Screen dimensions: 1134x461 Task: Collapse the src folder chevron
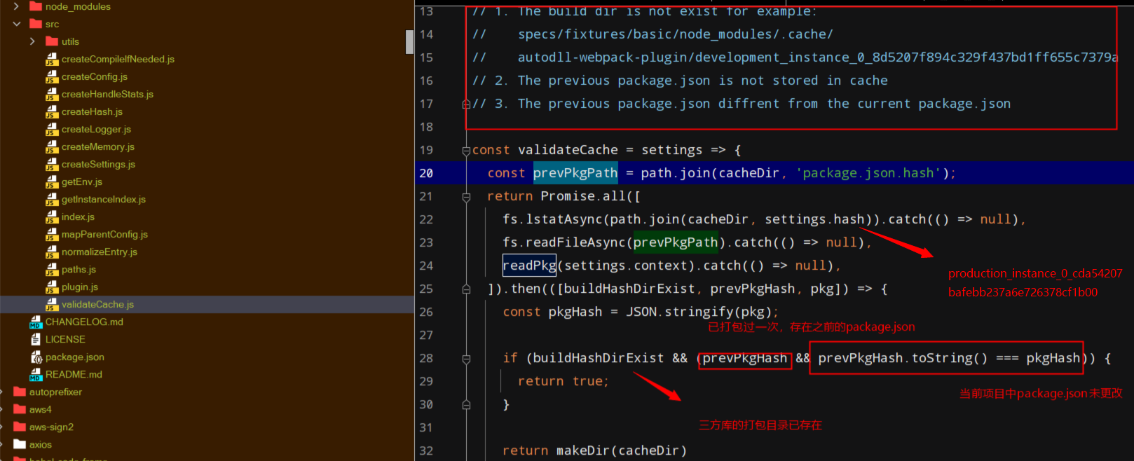click(x=16, y=24)
